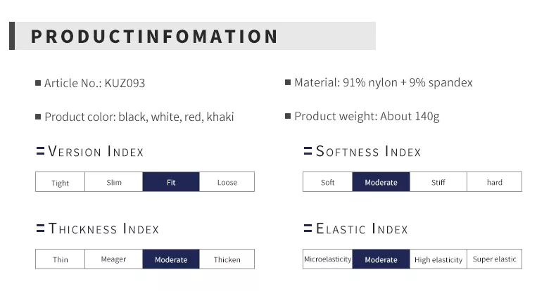Select the Fit version segment
556x291 pixels.
[x=171, y=183]
